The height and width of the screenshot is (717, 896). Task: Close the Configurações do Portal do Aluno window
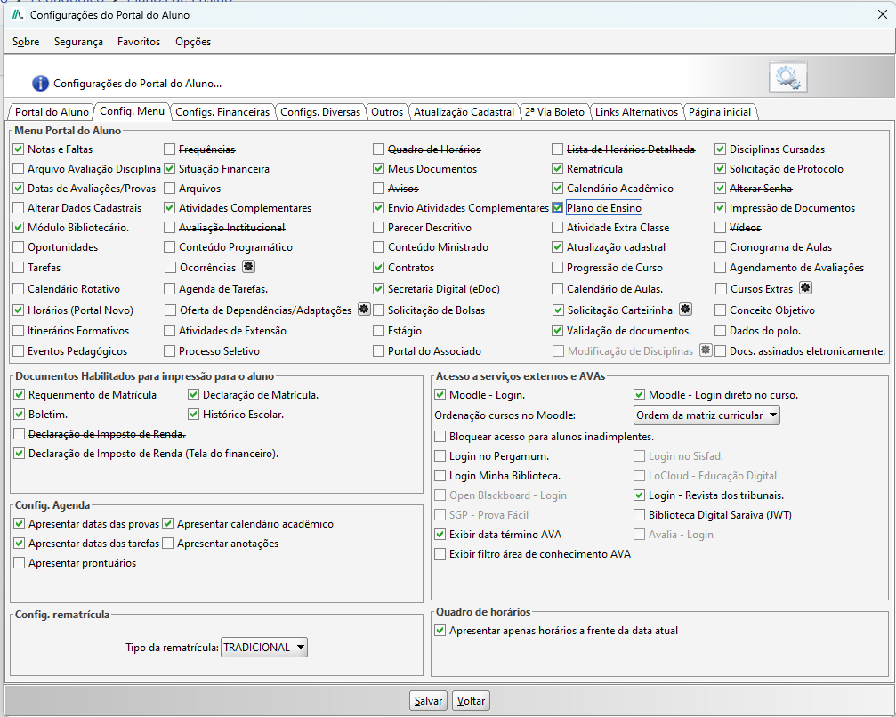(883, 15)
